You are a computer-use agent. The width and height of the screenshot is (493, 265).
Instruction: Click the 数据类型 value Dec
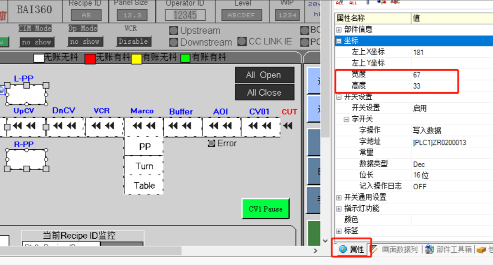419,164
